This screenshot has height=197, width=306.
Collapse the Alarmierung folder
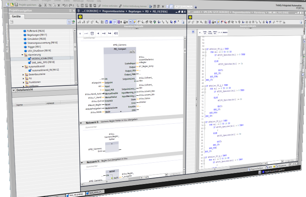pyautogui.click(x=22, y=55)
